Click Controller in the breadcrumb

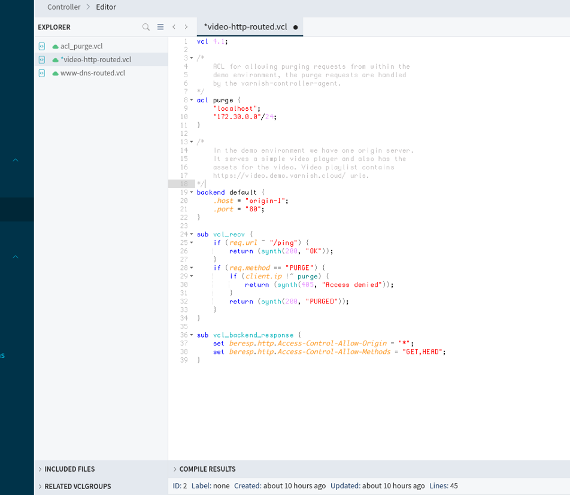pyautogui.click(x=63, y=7)
